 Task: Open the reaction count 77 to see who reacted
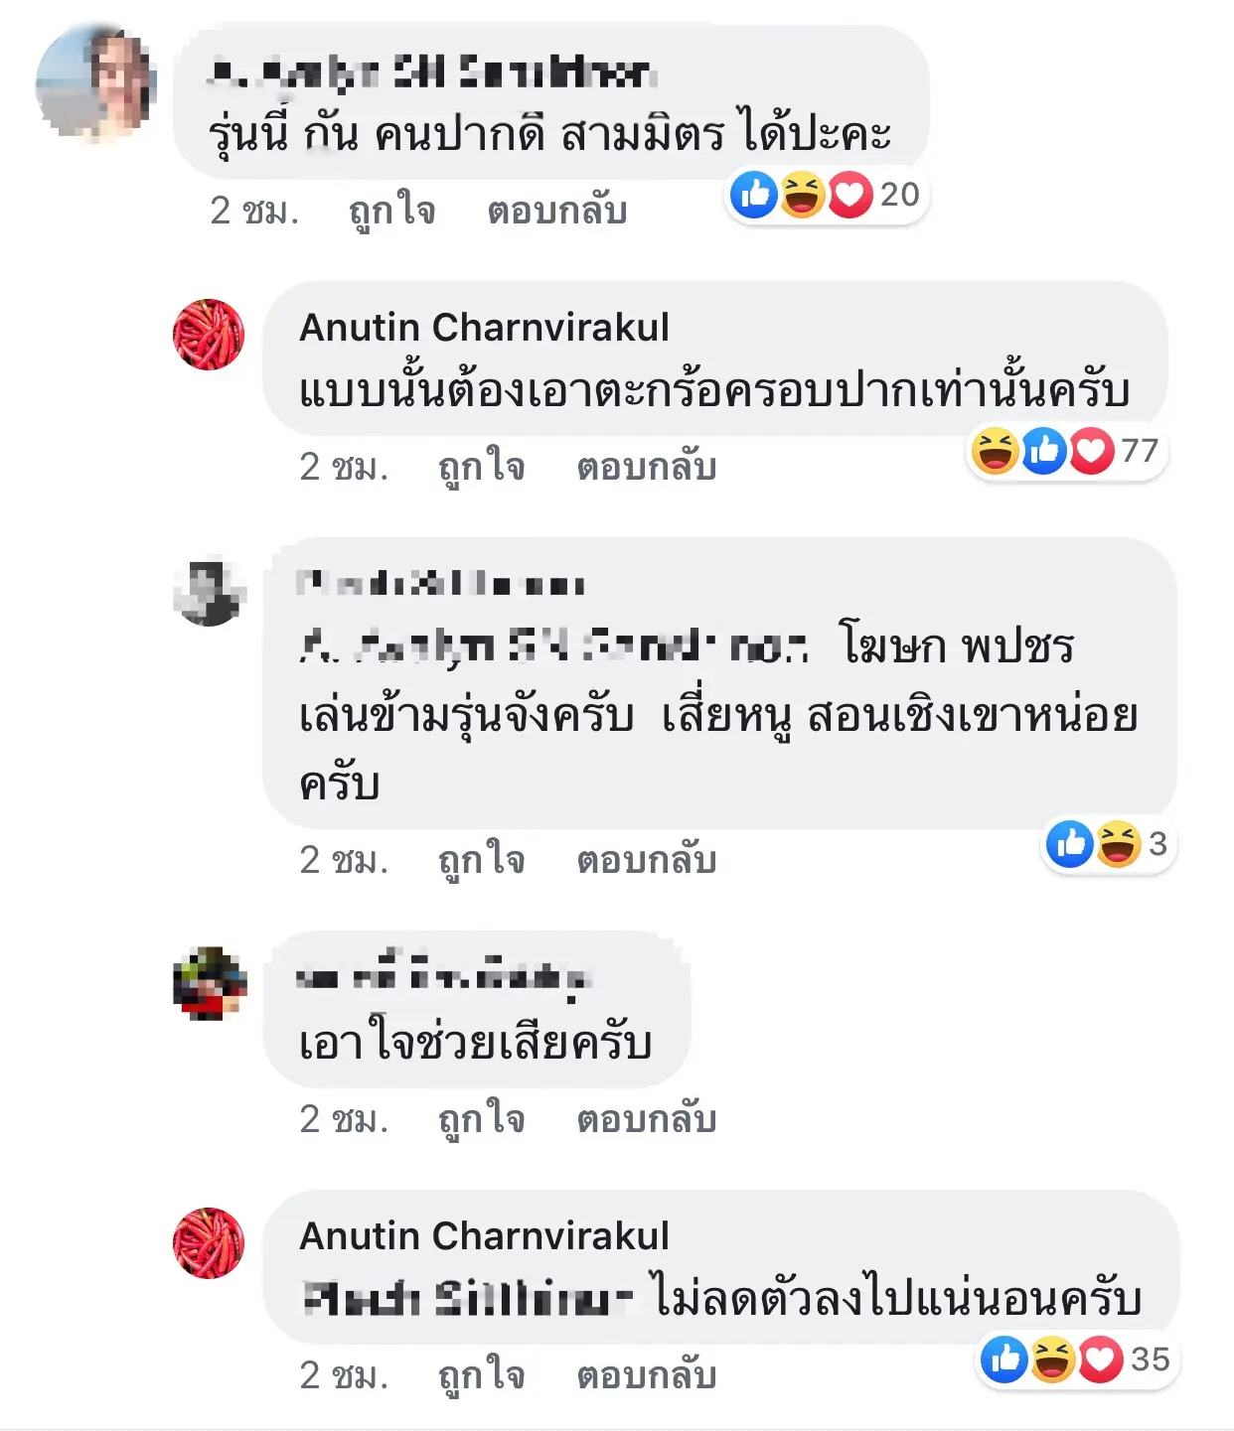[x=1140, y=451]
